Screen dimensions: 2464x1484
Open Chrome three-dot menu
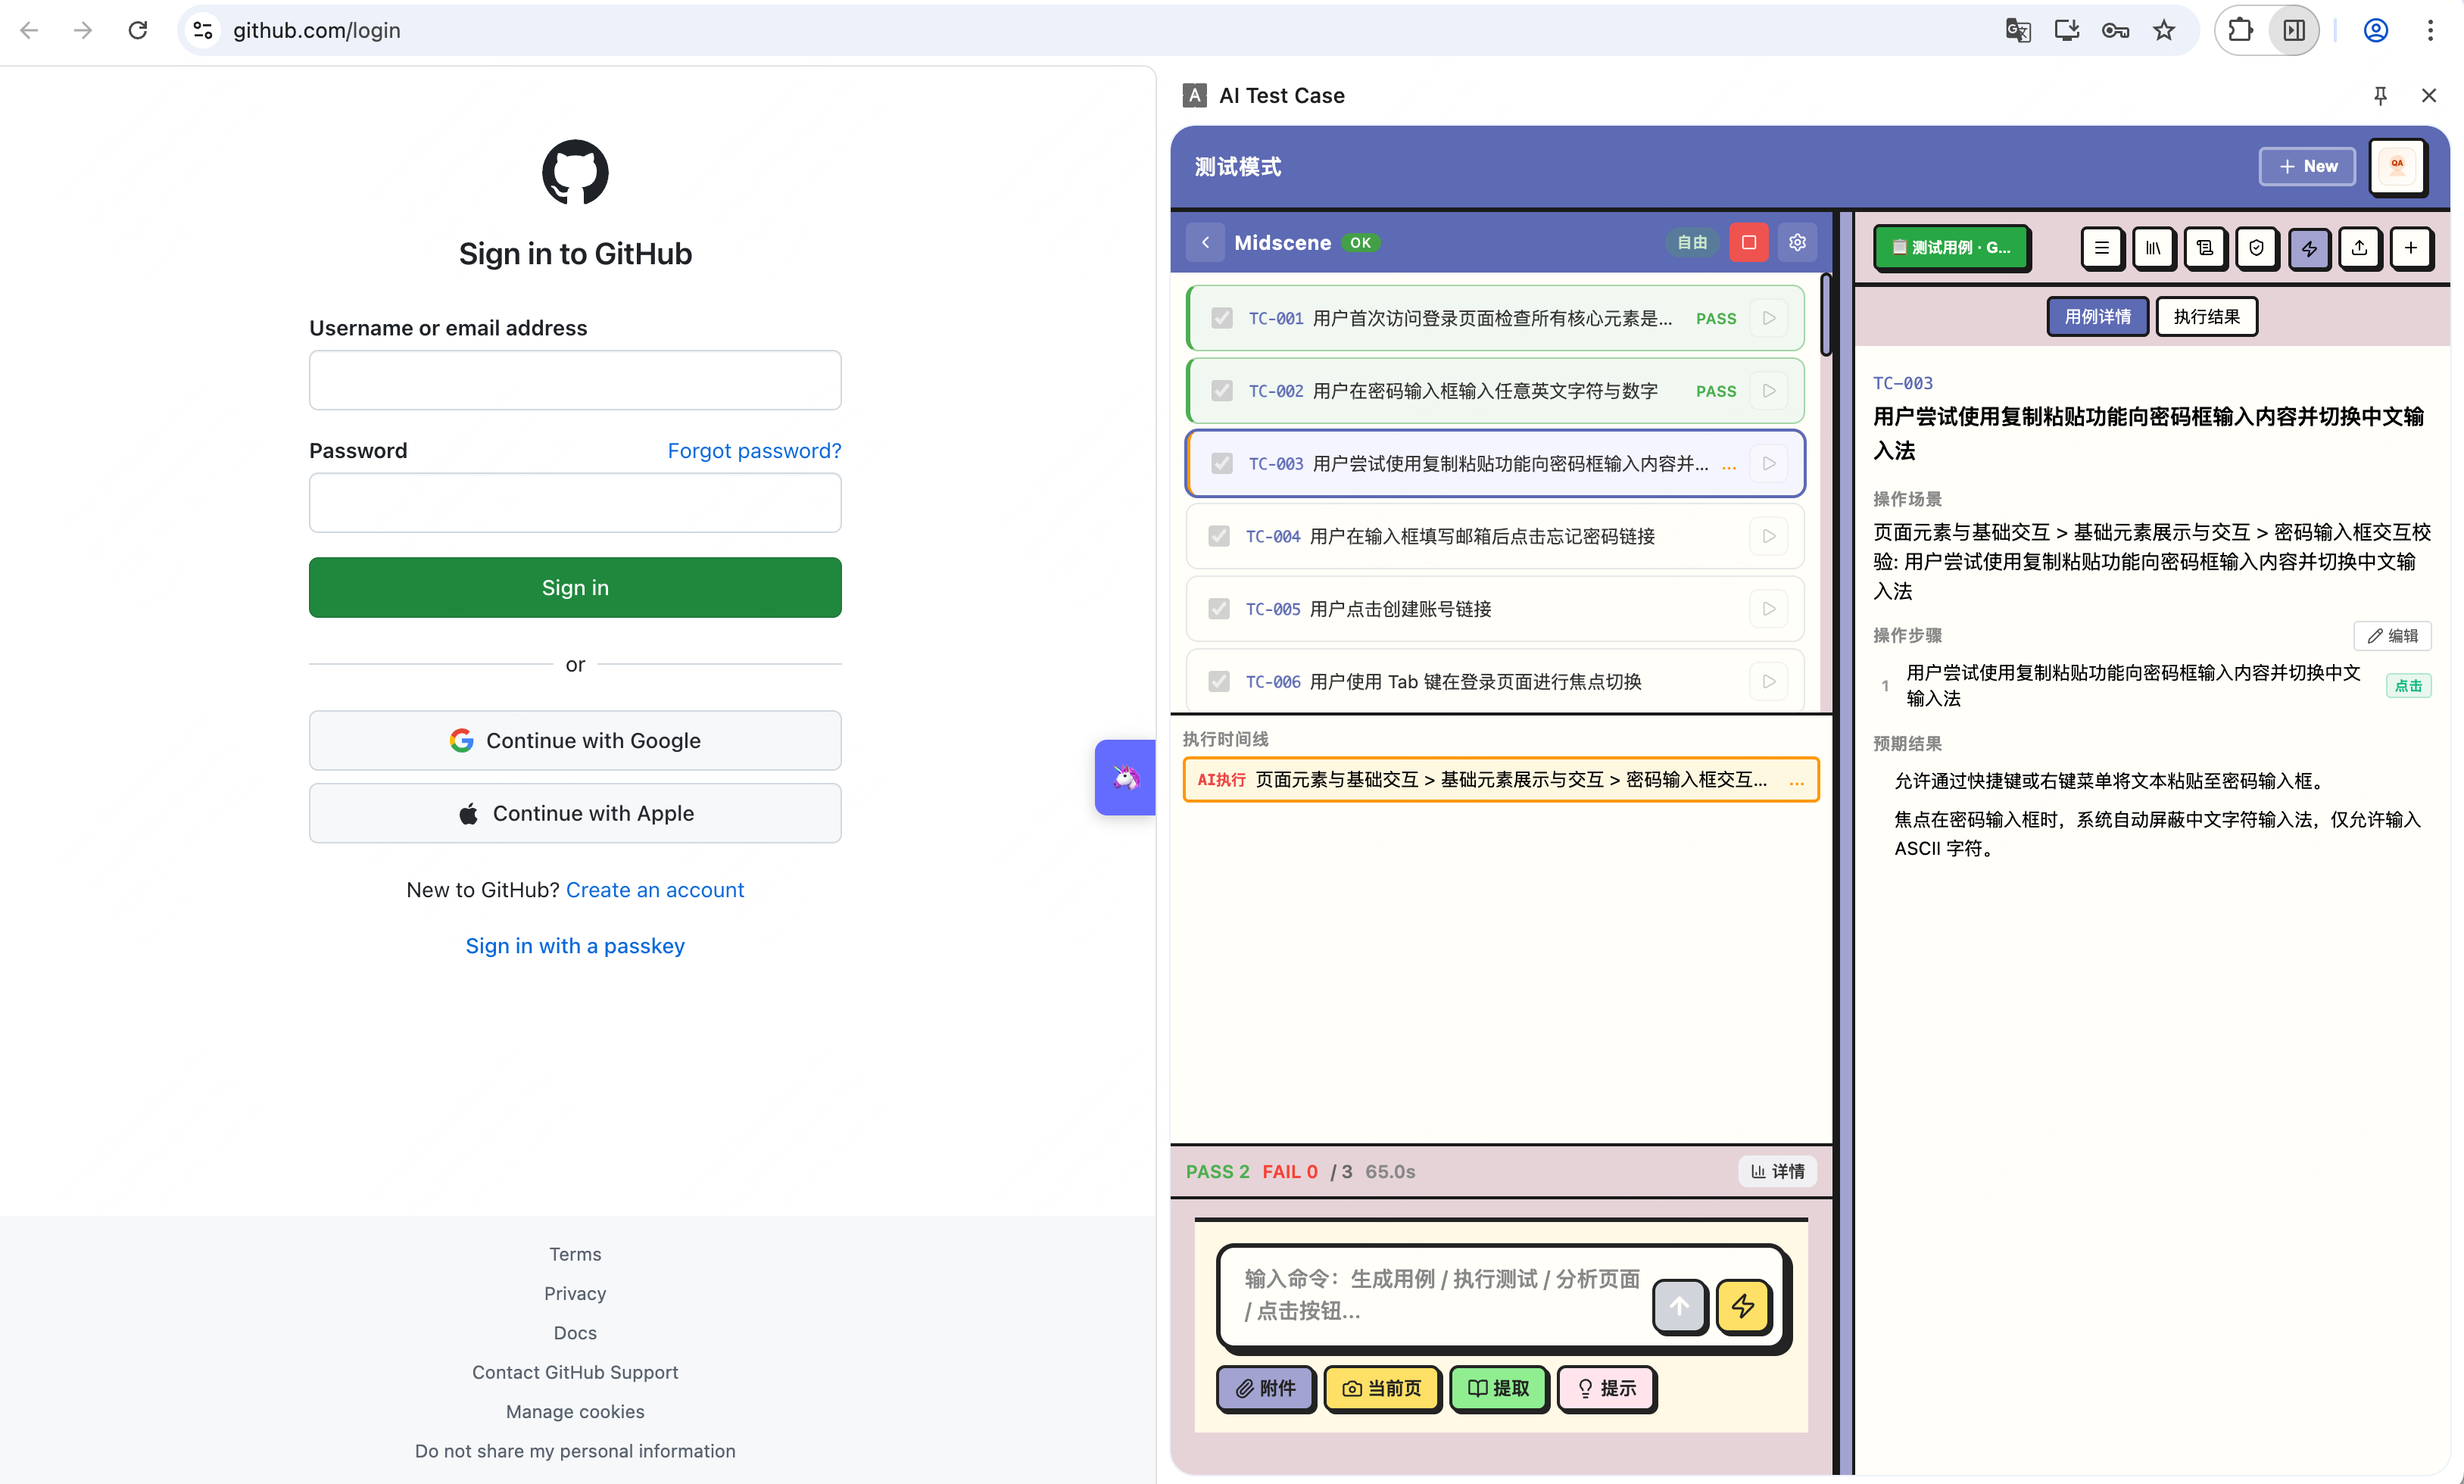(2430, 30)
